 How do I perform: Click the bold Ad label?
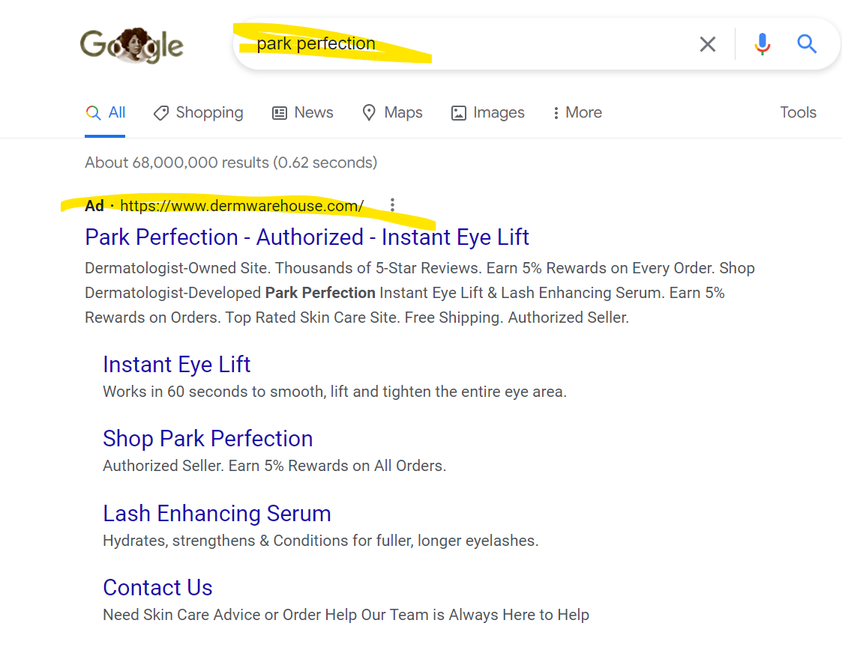[x=94, y=206]
